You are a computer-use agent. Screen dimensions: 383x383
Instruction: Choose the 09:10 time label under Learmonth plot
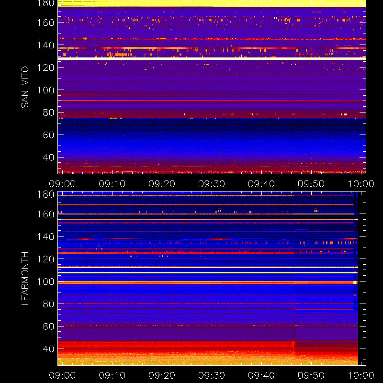click(112, 375)
